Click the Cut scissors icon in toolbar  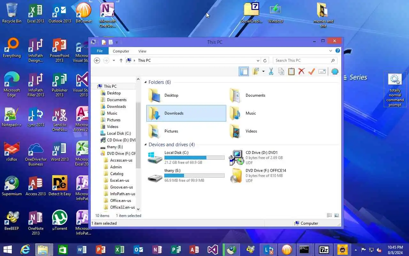tap(271, 72)
